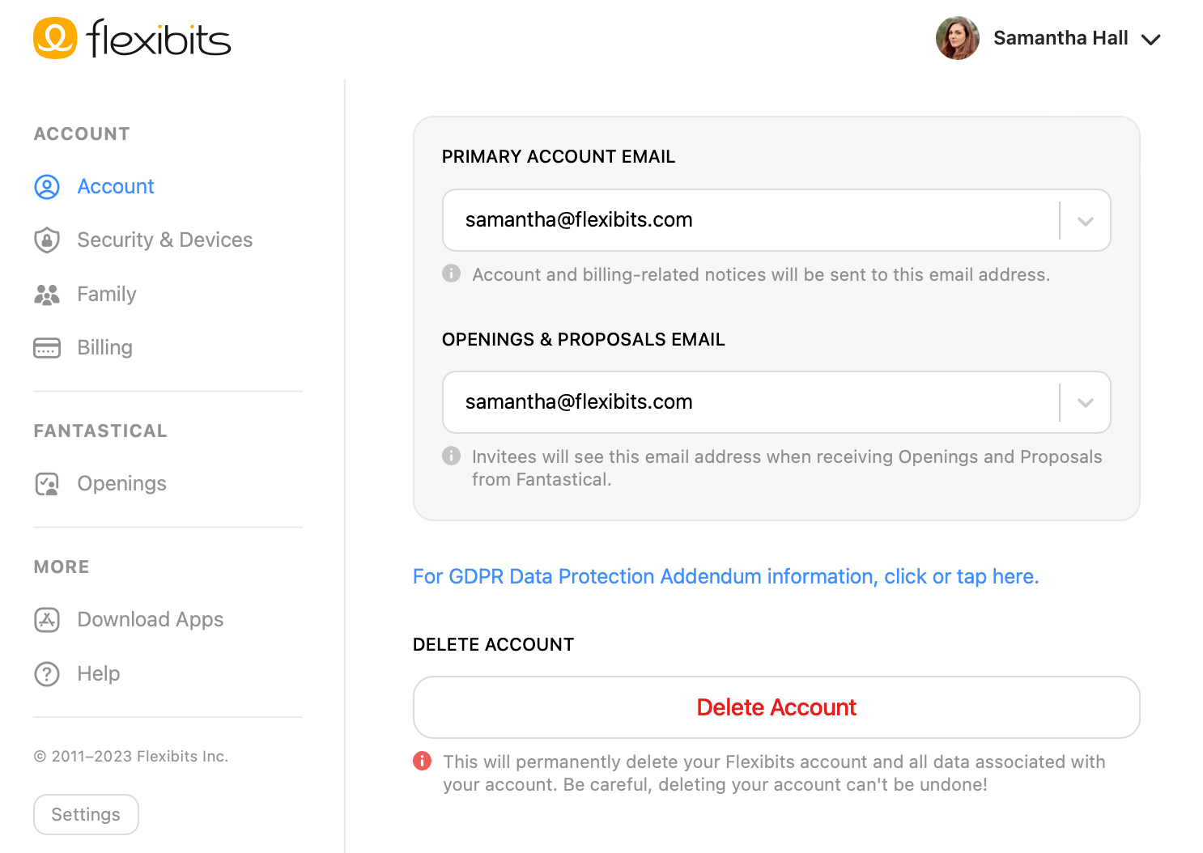Click the FANTASTICAL sidebar section header
Screen dimensions: 1203x853
[100, 431]
